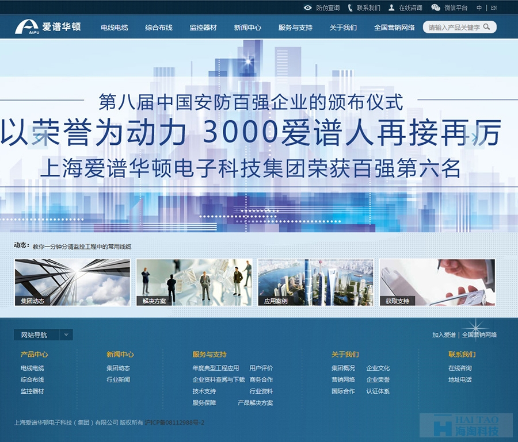518x442 pixels.
Task: Click footer link 国际合作
Action: (343, 391)
